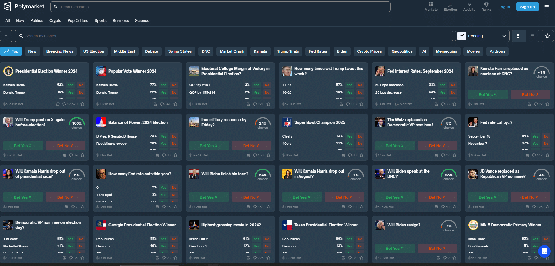Expand Bet Yes on Kamala replaced at DNC
The image size is (555, 266).
(488, 94)
